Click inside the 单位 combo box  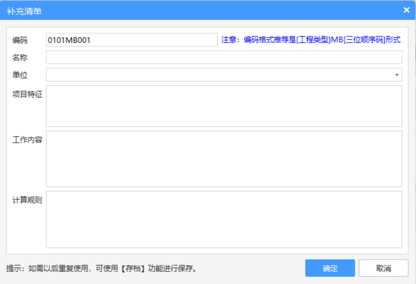tap(220, 75)
